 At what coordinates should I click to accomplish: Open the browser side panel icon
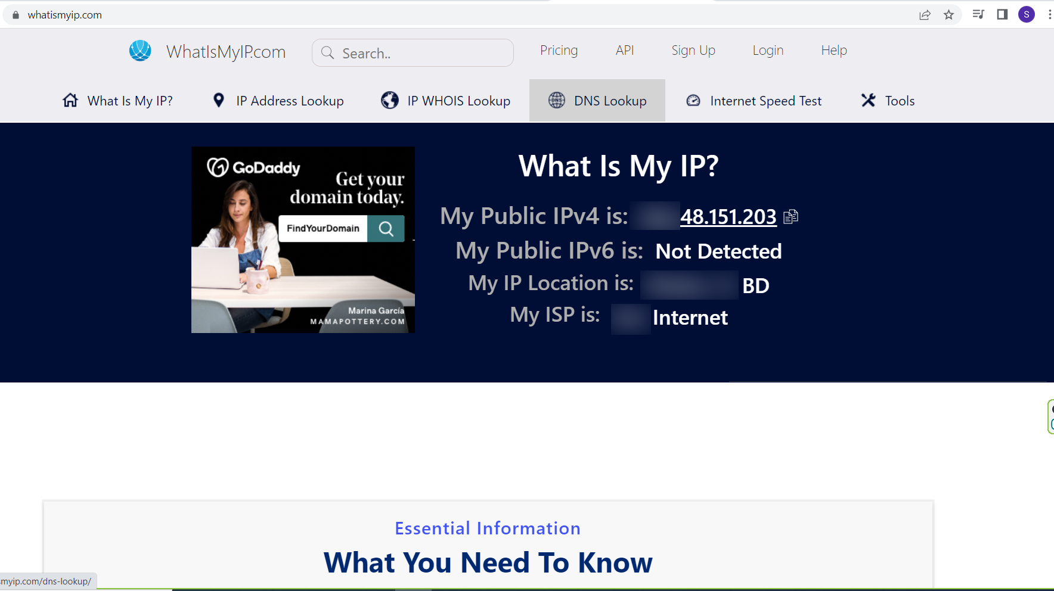click(1002, 14)
